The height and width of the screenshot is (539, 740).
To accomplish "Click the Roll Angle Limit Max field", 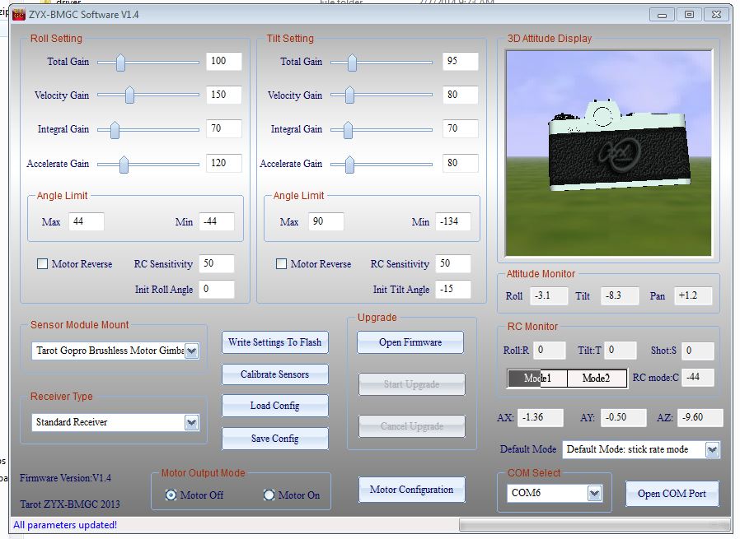I will pos(87,221).
